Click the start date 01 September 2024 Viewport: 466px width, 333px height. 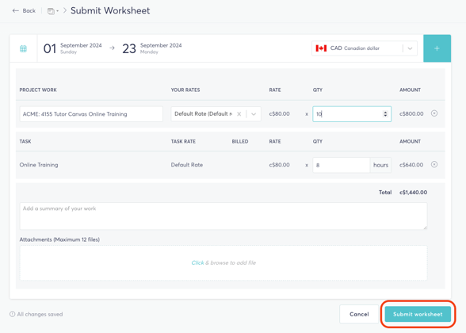73,48
